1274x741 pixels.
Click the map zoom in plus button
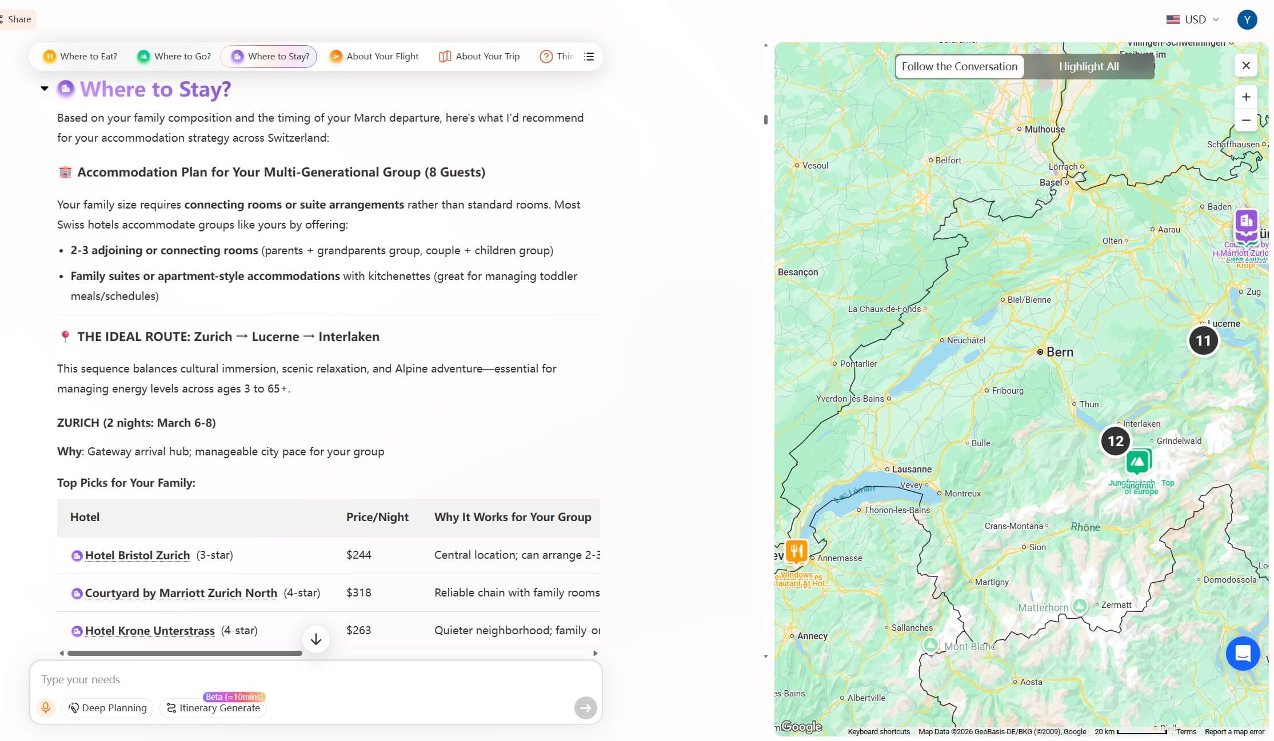tap(1246, 97)
